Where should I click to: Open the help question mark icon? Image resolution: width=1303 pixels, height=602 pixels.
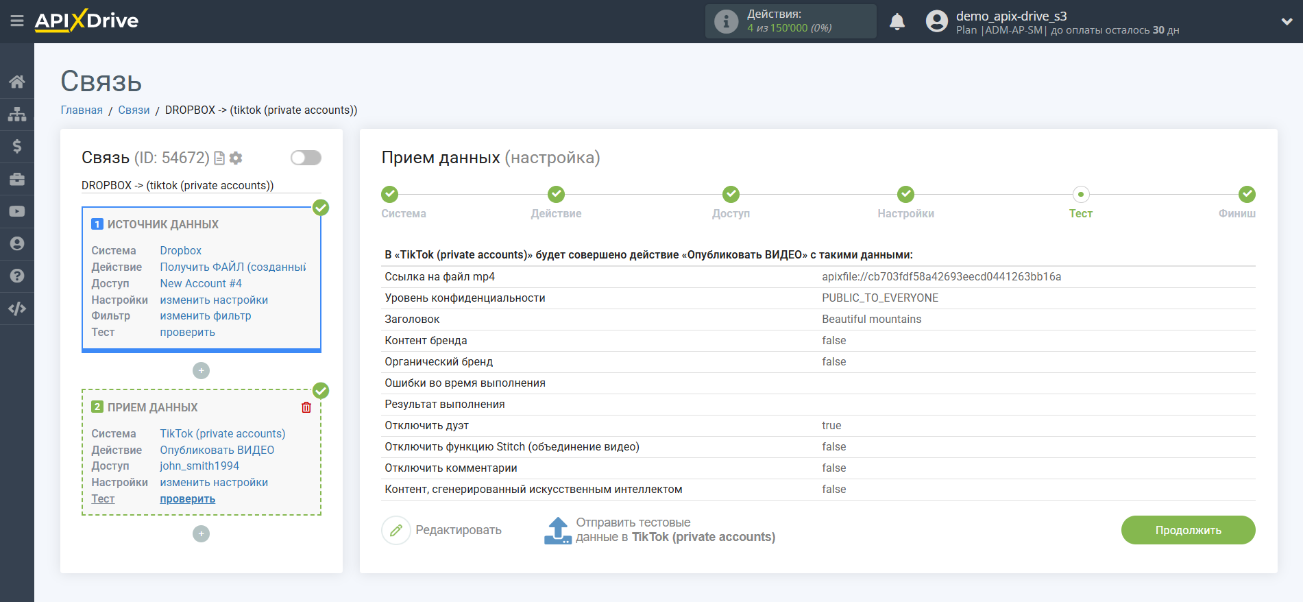point(17,276)
